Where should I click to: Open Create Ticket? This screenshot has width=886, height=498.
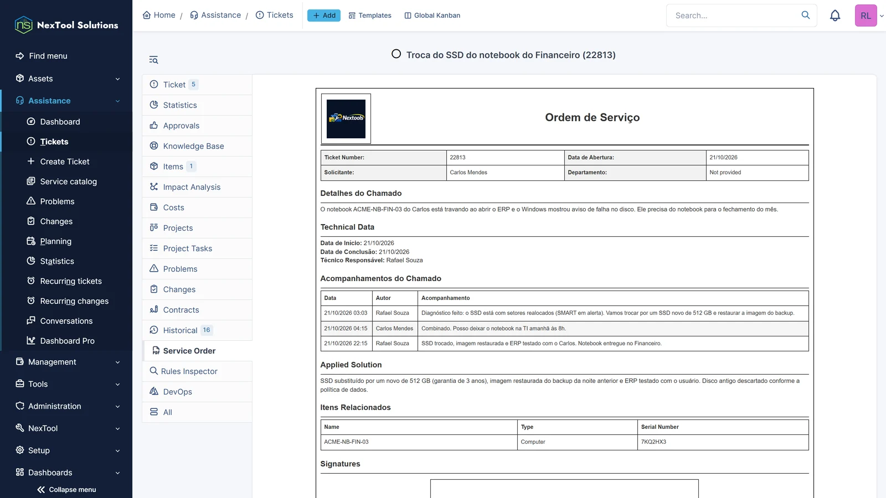coord(66,162)
